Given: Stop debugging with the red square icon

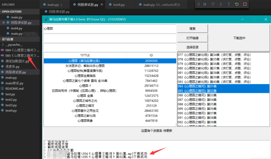Looking at the screenshot, I should [x=245, y=4].
